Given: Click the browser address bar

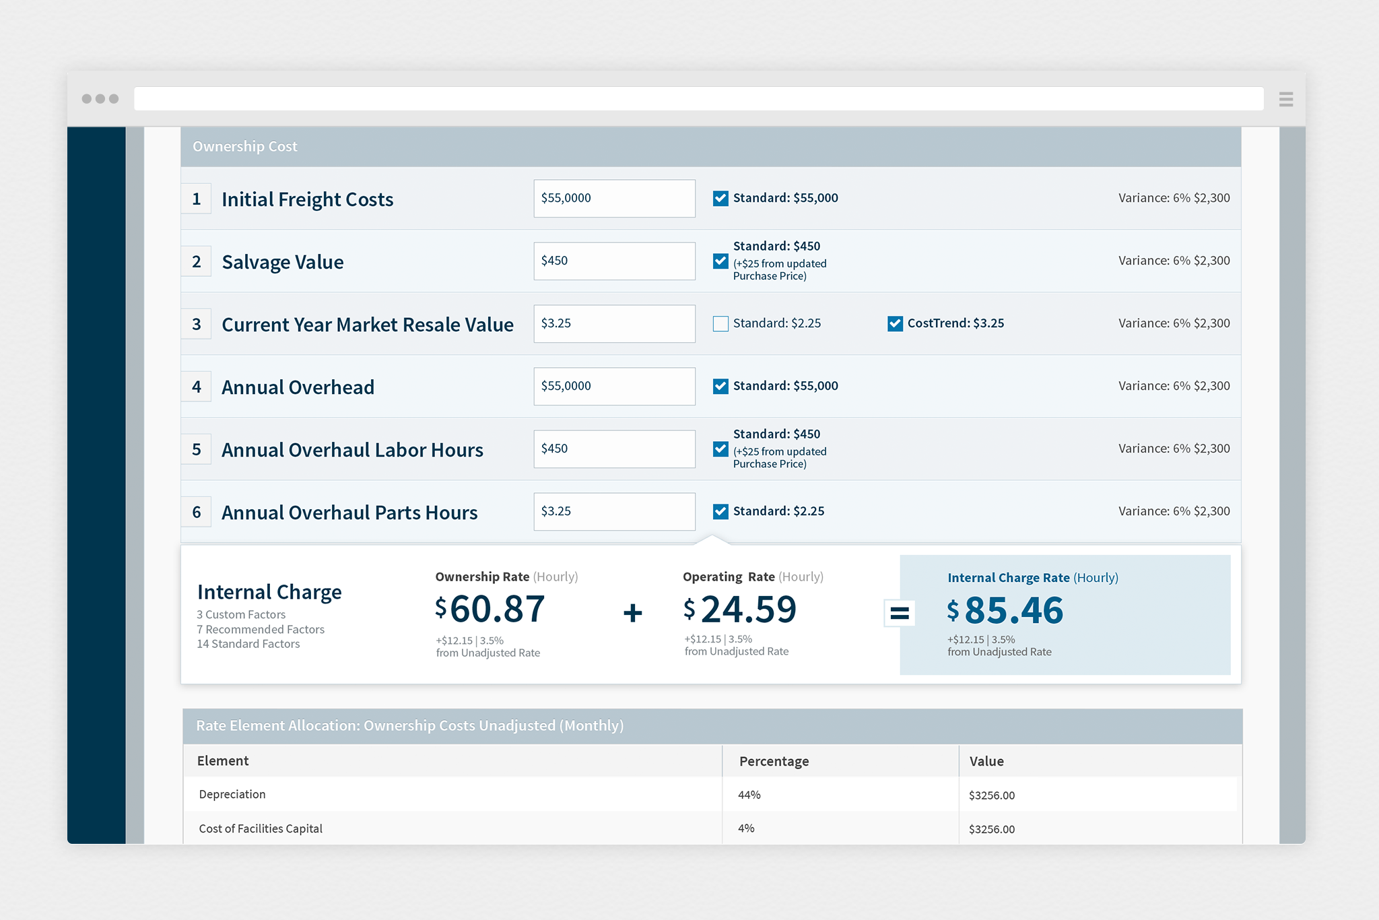Looking at the screenshot, I should pyautogui.click(x=698, y=99).
